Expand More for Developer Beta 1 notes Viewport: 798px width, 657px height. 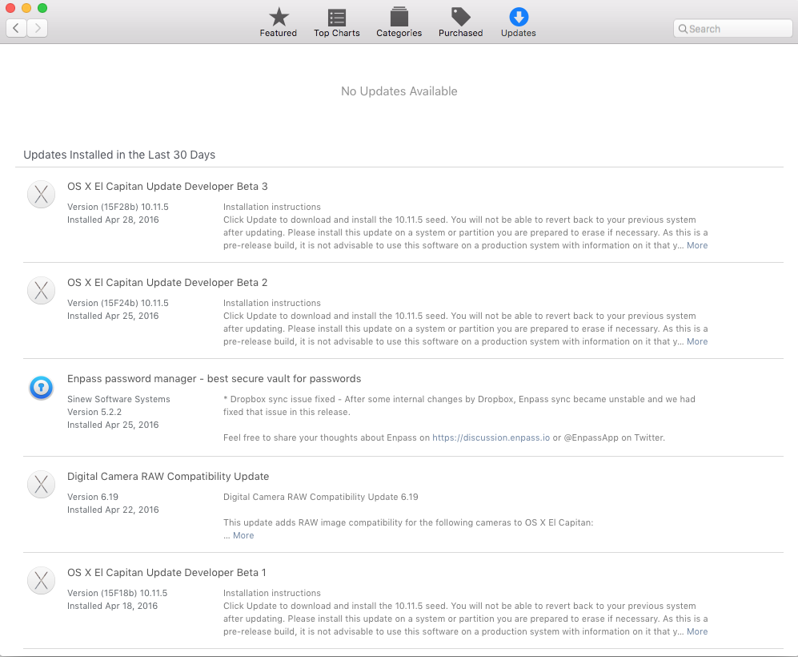click(x=697, y=631)
